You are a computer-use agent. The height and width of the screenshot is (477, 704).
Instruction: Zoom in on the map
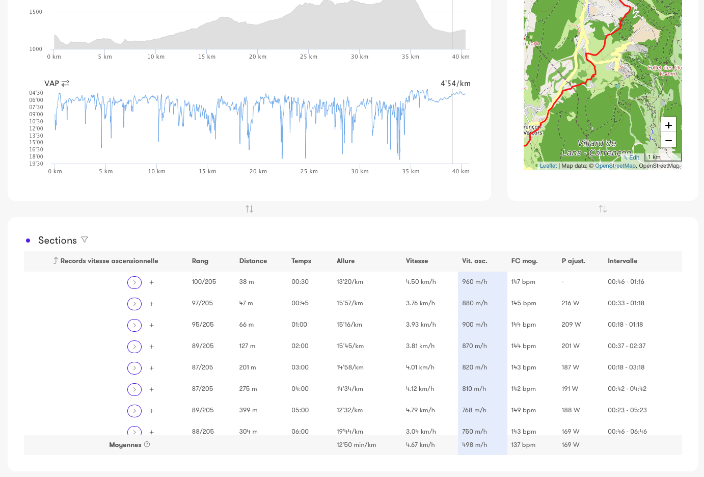[668, 125]
